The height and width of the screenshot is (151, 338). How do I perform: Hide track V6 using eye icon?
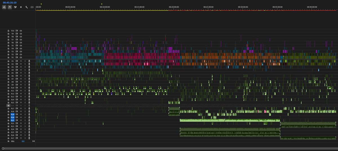(21, 43)
